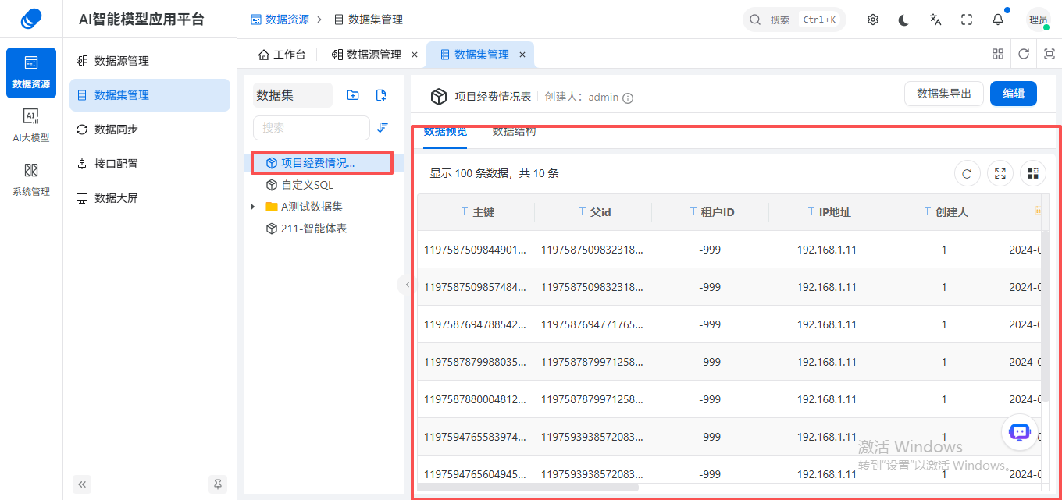
Task: Click the sidebar pin icon
Action: point(218,484)
